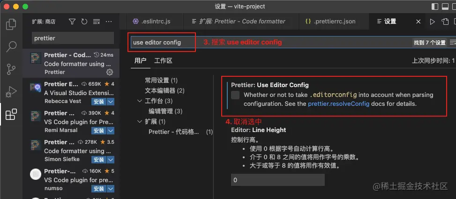Click the Line Height value input field
Image resolution: width=456 pixels, height=199 pixels.
click(278, 180)
